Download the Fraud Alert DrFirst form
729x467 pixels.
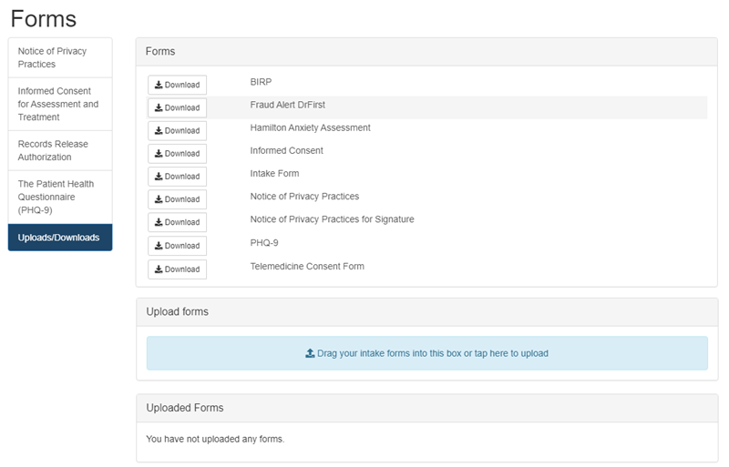tap(178, 107)
